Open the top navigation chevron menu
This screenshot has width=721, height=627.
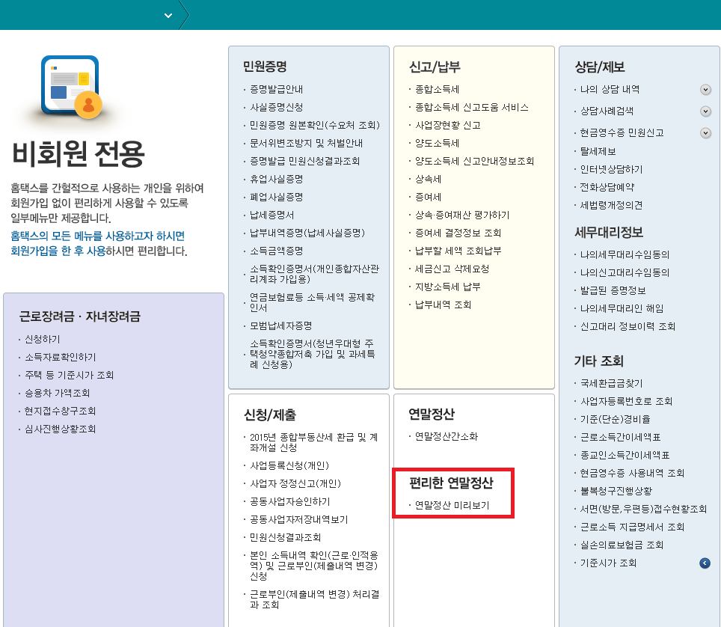pos(168,13)
